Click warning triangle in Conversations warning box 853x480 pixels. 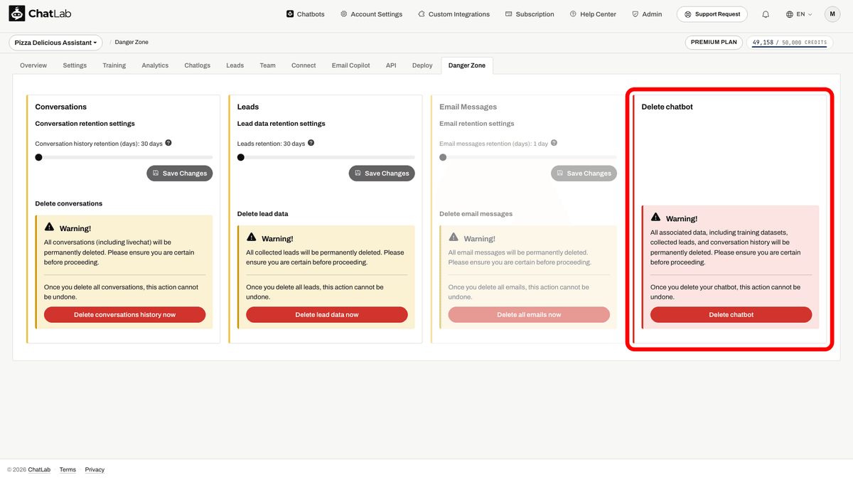[x=49, y=228]
